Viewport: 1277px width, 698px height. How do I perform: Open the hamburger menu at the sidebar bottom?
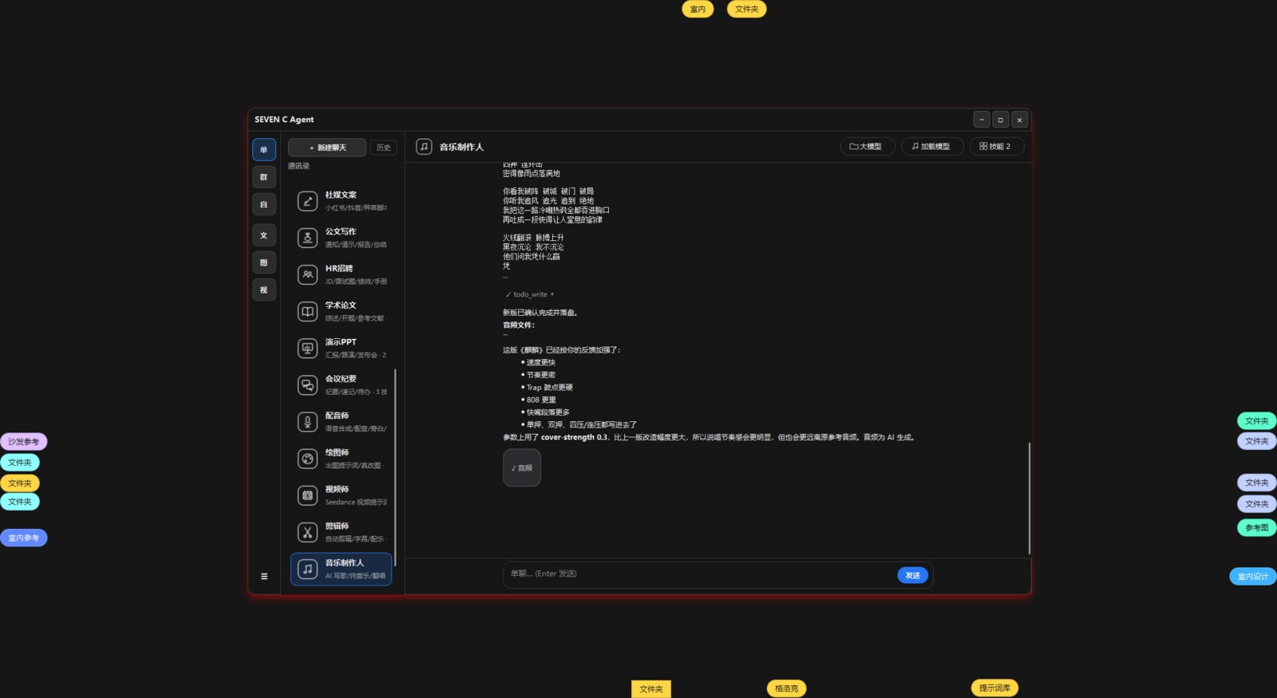pos(264,576)
